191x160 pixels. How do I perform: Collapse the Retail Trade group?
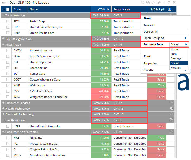point(3,45)
